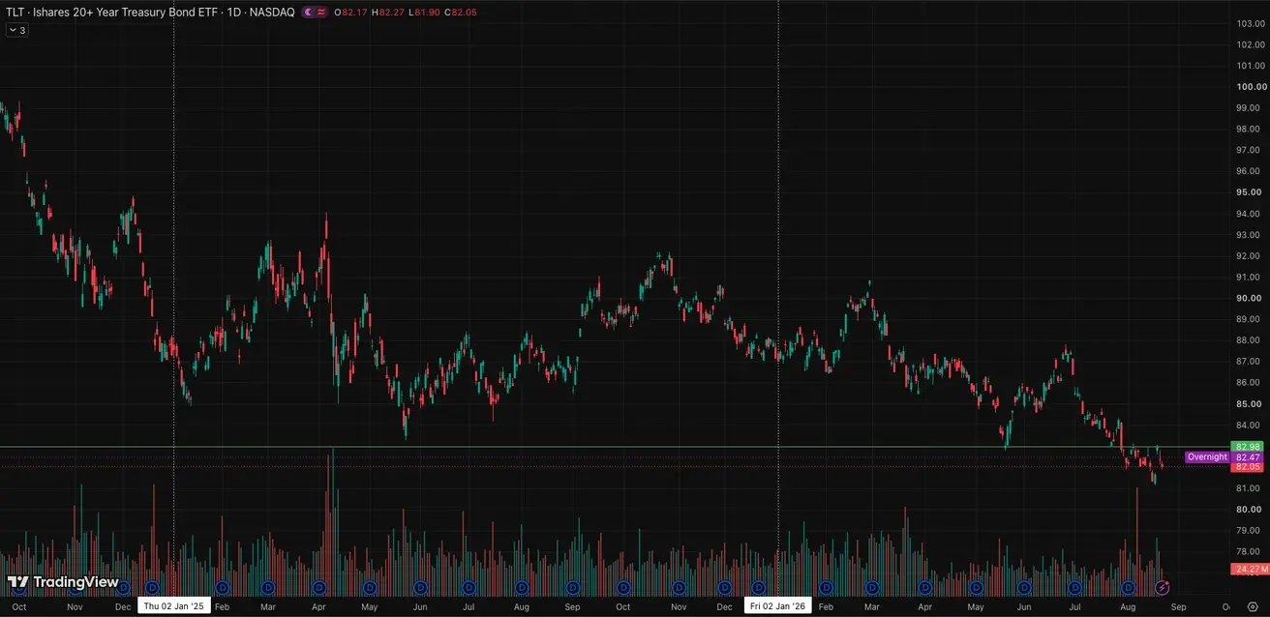
Task: Open dividend marker above Aug 2026 label
Action: [x=1128, y=588]
